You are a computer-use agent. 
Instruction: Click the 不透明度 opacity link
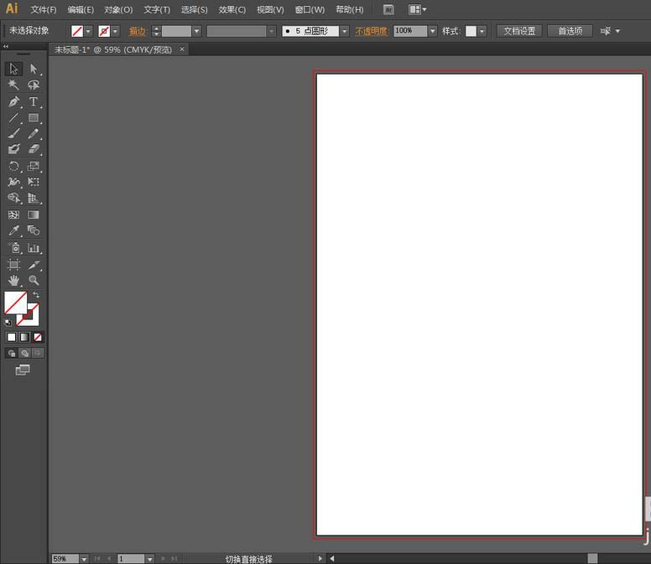(x=371, y=31)
